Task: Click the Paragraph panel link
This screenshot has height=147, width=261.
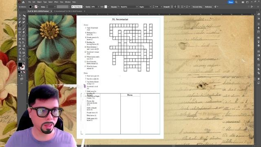Action: (166, 7)
